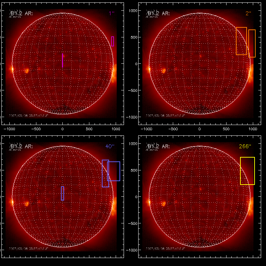Click the magenta 1" label

pos(111,13)
